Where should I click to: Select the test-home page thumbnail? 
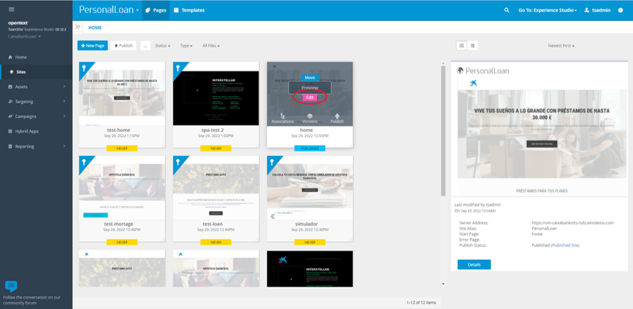point(122,94)
